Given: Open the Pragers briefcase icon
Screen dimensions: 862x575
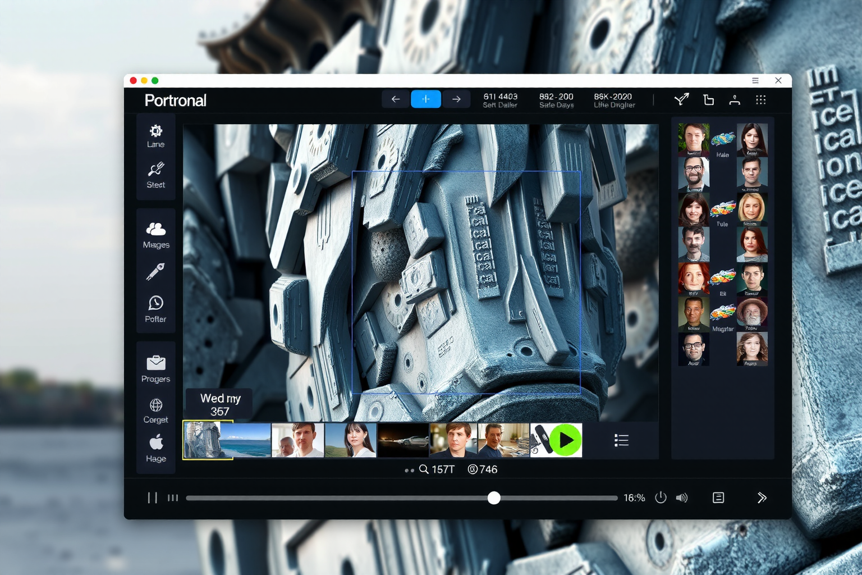Looking at the screenshot, I should click(x=155, y=363).
